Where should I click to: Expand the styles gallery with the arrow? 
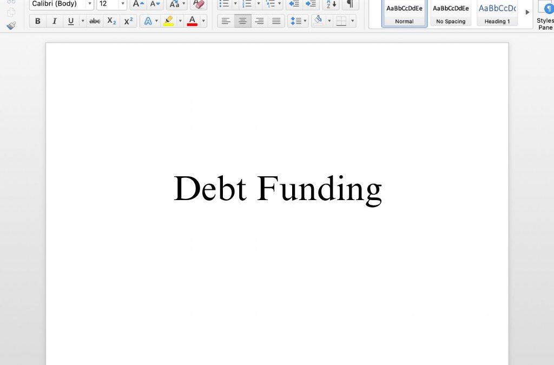click(527, 12)
